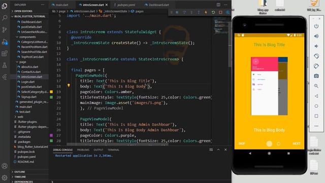Expand the Outline section

point(29,172)
